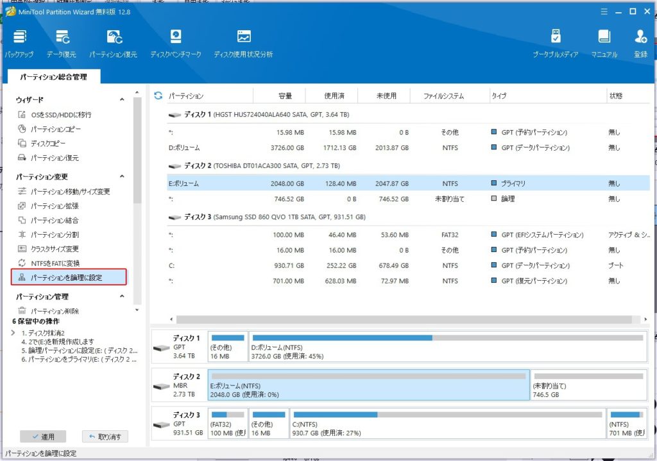Select the C:(NTFS) block in the disk 3 map

click(x=447, y=424)
